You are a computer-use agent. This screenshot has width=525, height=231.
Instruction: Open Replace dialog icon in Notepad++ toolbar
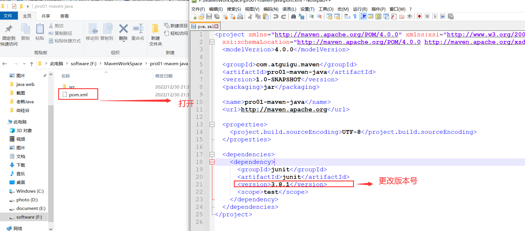301,16
